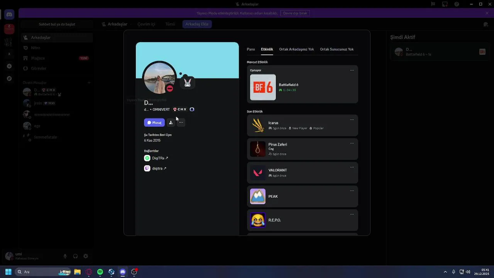
Task: Click the round profile badge after CHX
Action: point(192,109)
